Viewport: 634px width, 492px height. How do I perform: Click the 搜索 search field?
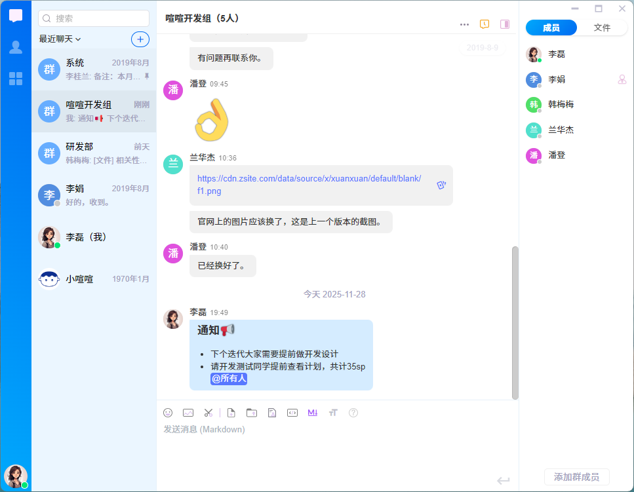click(x=93, y=18)
